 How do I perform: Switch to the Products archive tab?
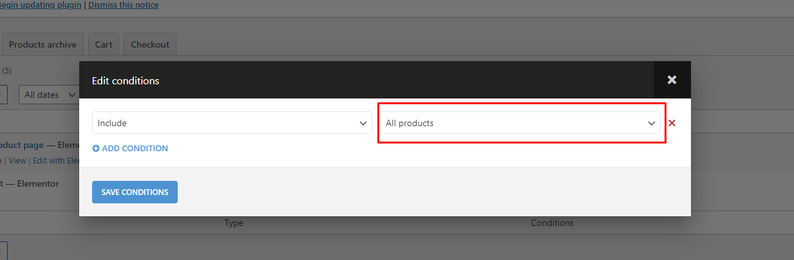coord(43,44)
